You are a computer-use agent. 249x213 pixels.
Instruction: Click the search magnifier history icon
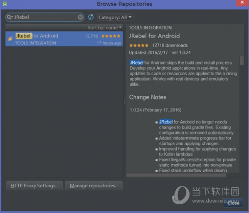(x=10, y=17)
